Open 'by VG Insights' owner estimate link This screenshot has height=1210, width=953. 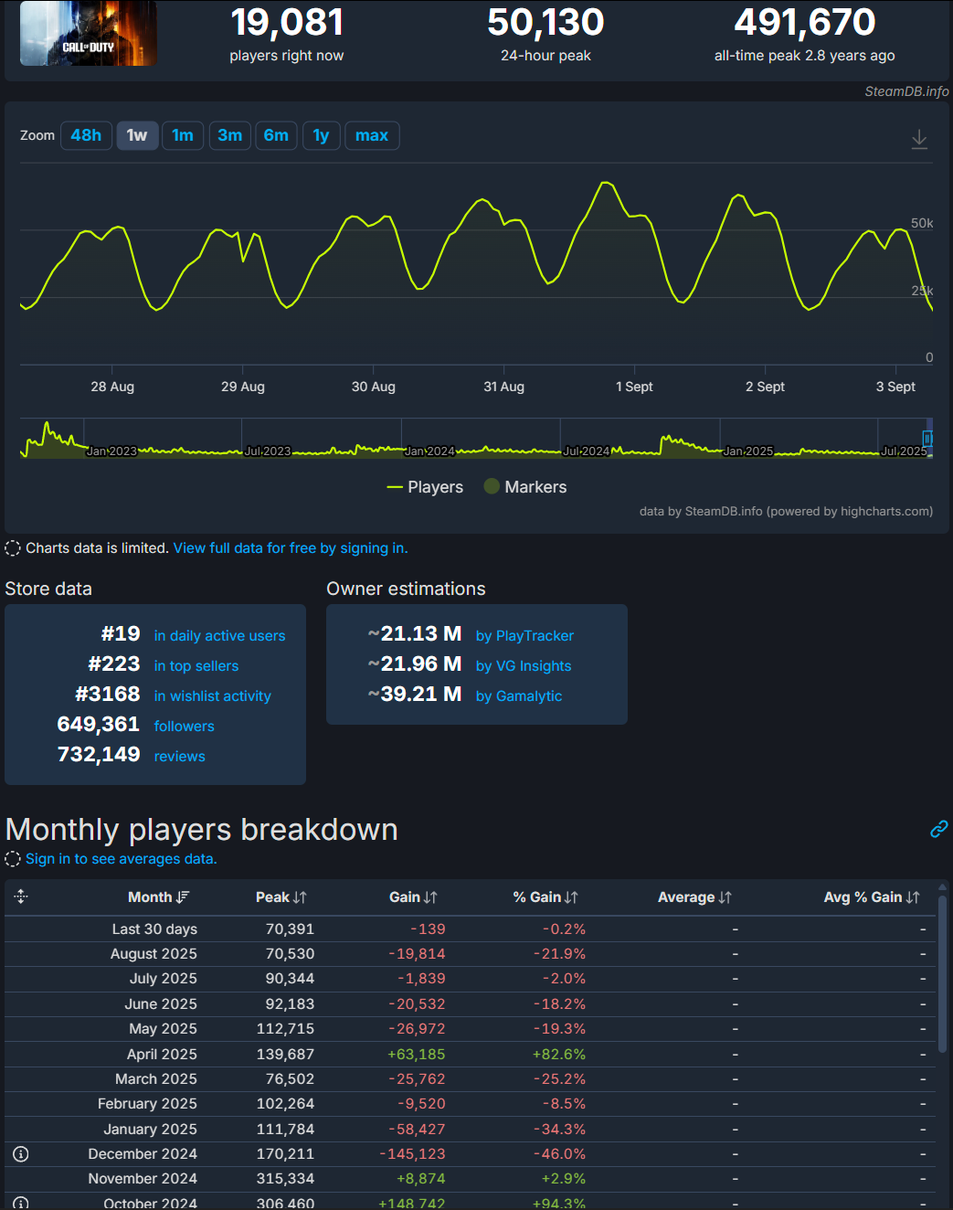point(524,666)
